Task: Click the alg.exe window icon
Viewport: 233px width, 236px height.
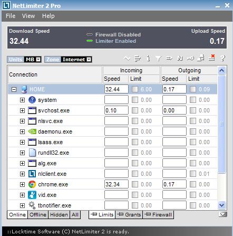Action: [32, 163]
